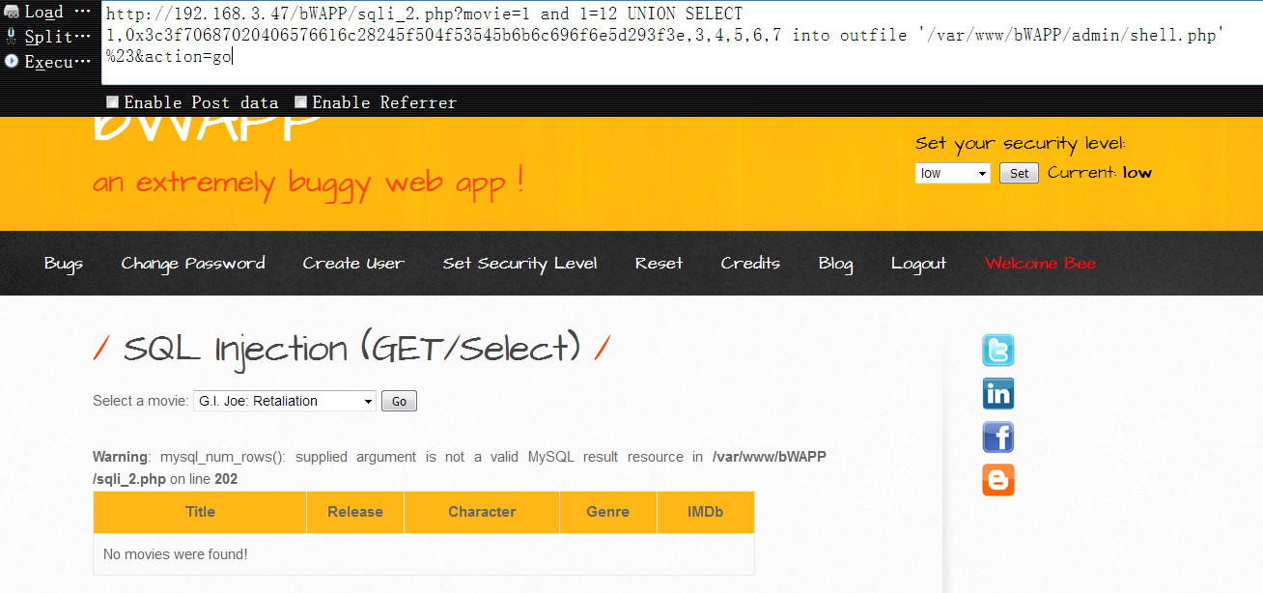Go to the Create User page
Screen dimensions: 1263x593
(353, 263)
